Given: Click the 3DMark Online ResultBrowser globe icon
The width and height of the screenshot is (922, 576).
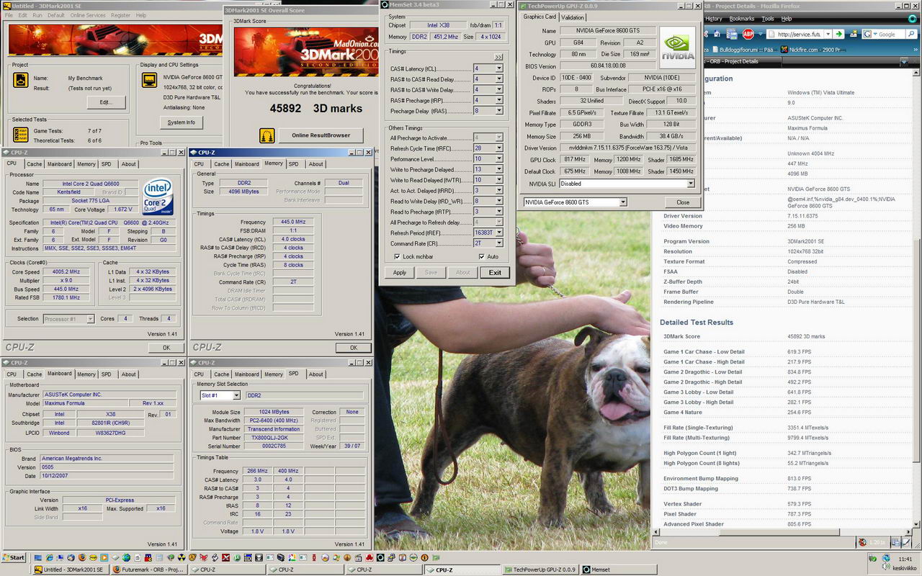Looking at the screenshot, I should [267, 135].
